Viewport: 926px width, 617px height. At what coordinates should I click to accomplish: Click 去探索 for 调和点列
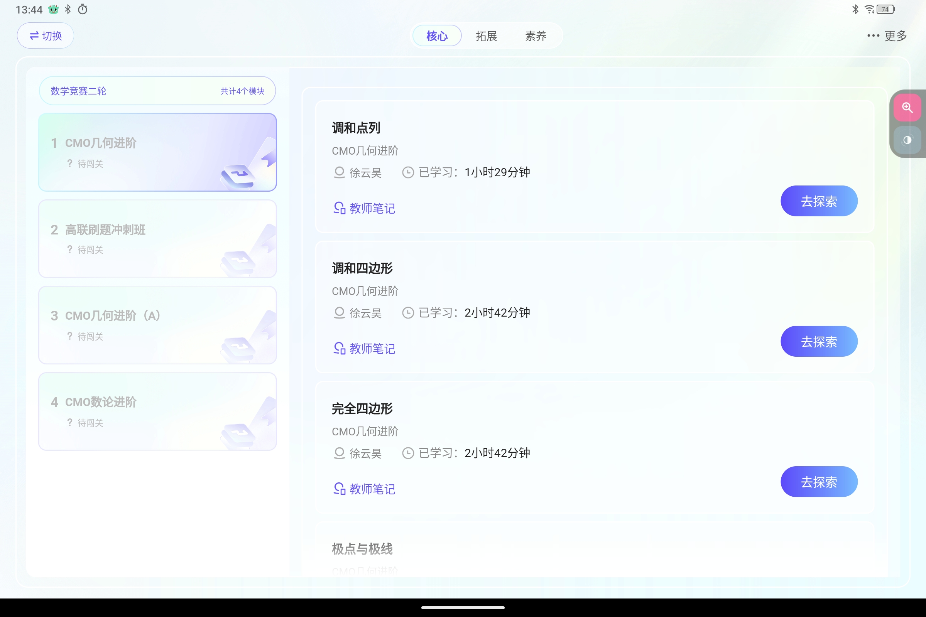click(819, 201)
